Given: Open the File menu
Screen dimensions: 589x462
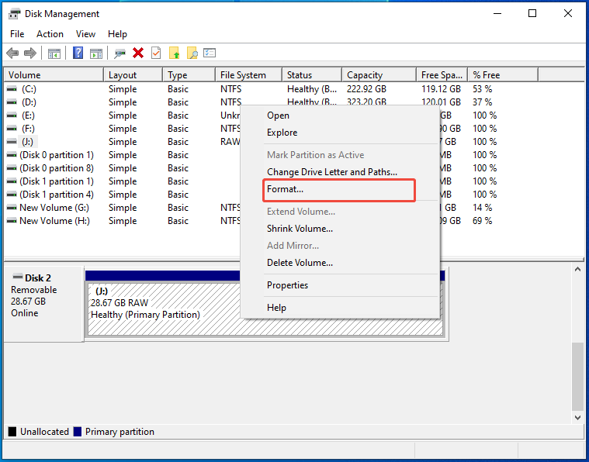Looking at the screenshot, I should click(17, 34).
